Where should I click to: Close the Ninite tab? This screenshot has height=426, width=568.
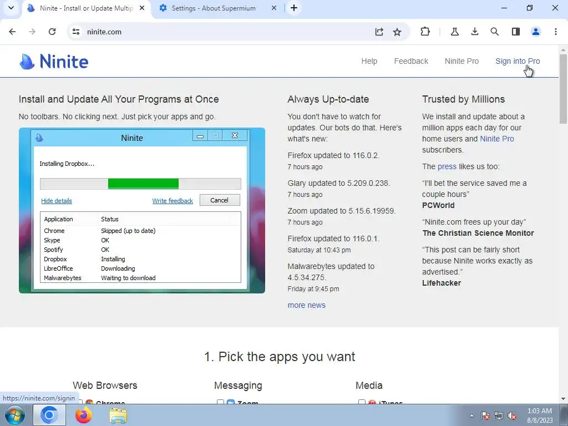pos(142,8)
